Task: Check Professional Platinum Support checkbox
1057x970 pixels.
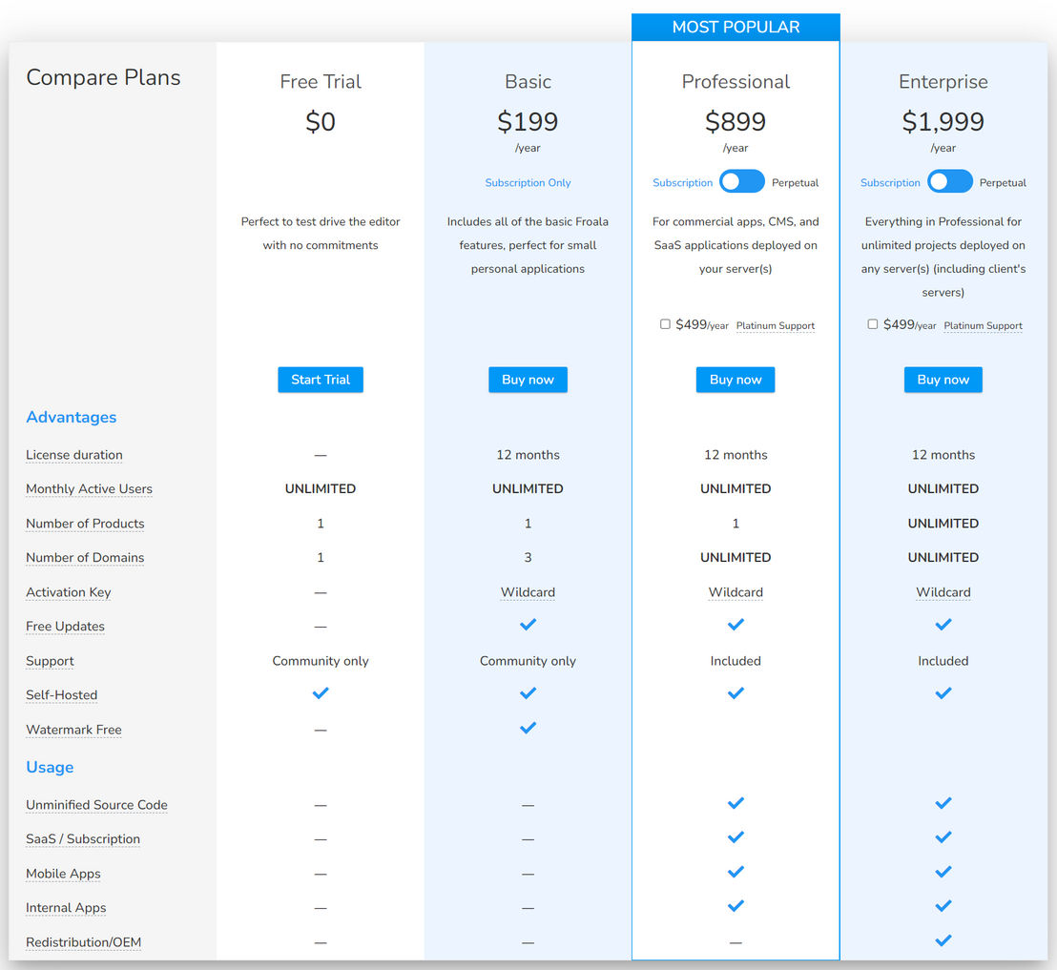Action: 665,324
